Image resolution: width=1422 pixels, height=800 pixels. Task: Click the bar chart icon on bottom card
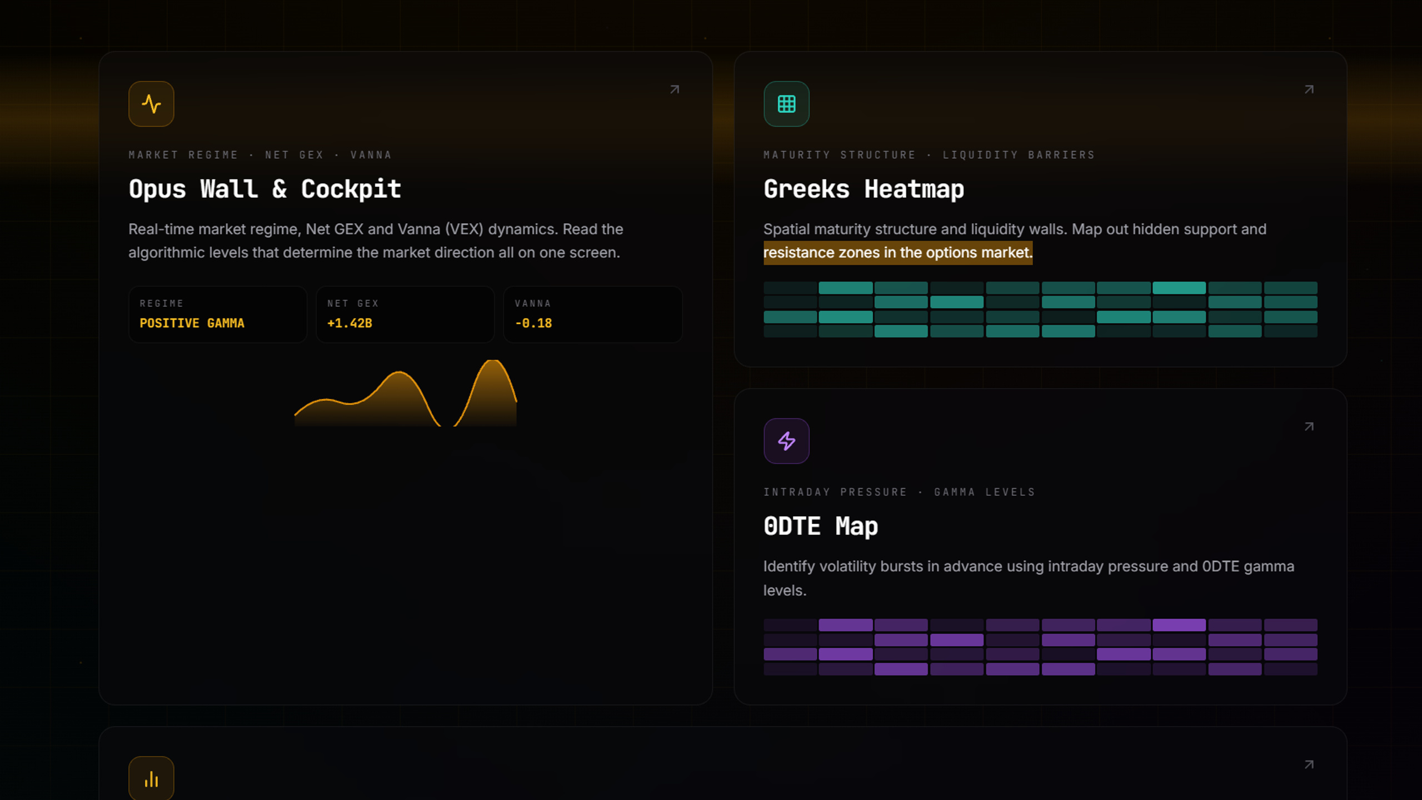[151, 778]
